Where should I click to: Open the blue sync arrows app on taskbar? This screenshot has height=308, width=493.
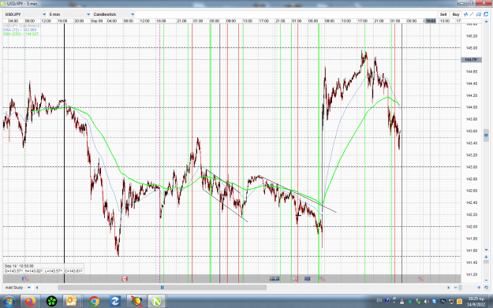(115, 302)
